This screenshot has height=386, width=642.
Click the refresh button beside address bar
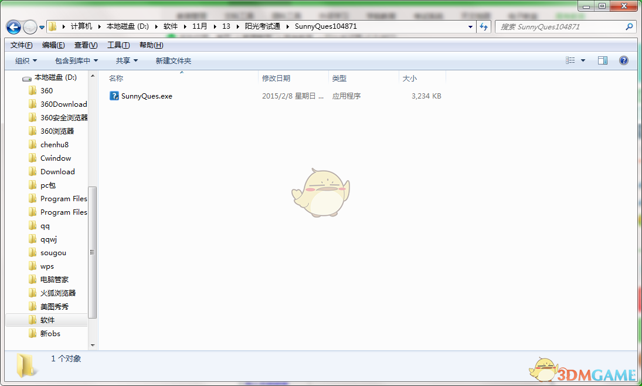(484, 26)
